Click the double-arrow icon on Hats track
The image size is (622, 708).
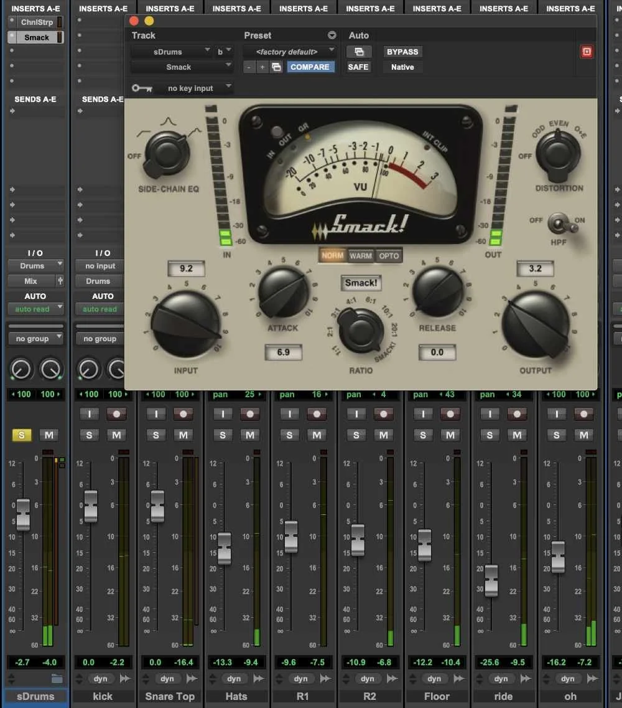click(x=259, y=679)
